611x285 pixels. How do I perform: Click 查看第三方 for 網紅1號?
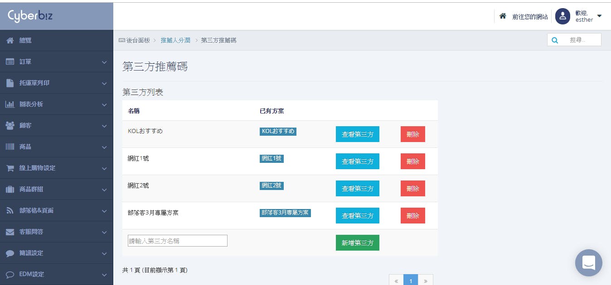point(358,161)
